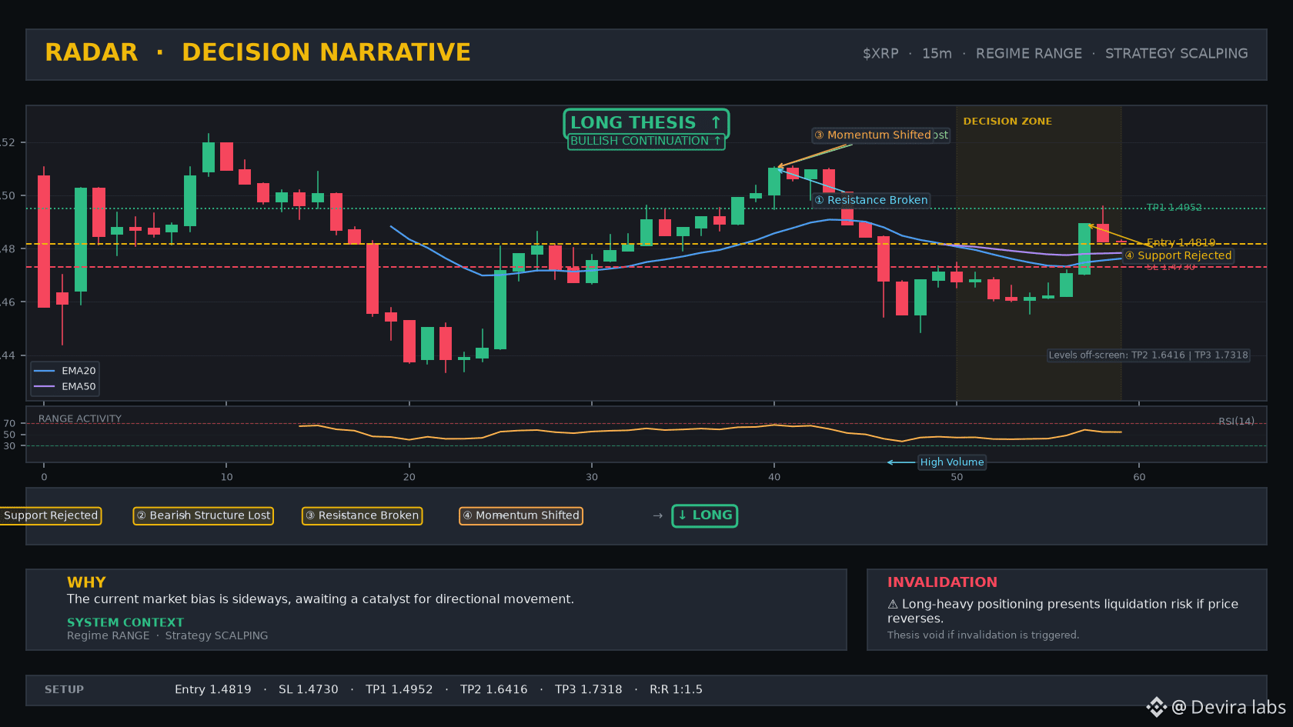
Task: Click the off-screen levels TP2 TP3 note
Action: pos(1148,355)
